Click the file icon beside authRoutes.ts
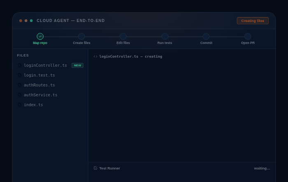Image resolution: width=288 pixels, height=182 pixels. pos(20,85)
